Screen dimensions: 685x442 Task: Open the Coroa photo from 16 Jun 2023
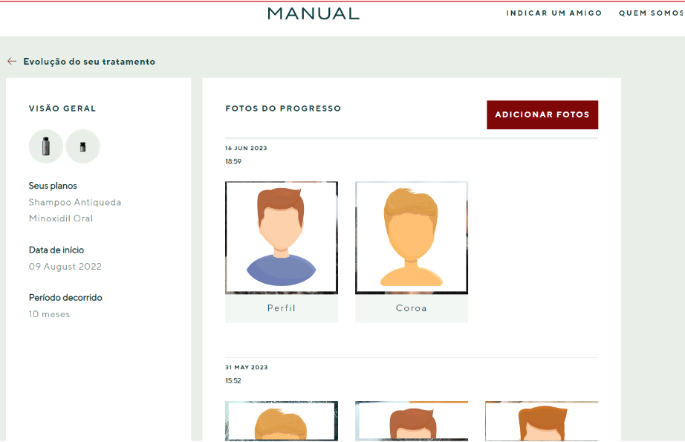[412, 238]
